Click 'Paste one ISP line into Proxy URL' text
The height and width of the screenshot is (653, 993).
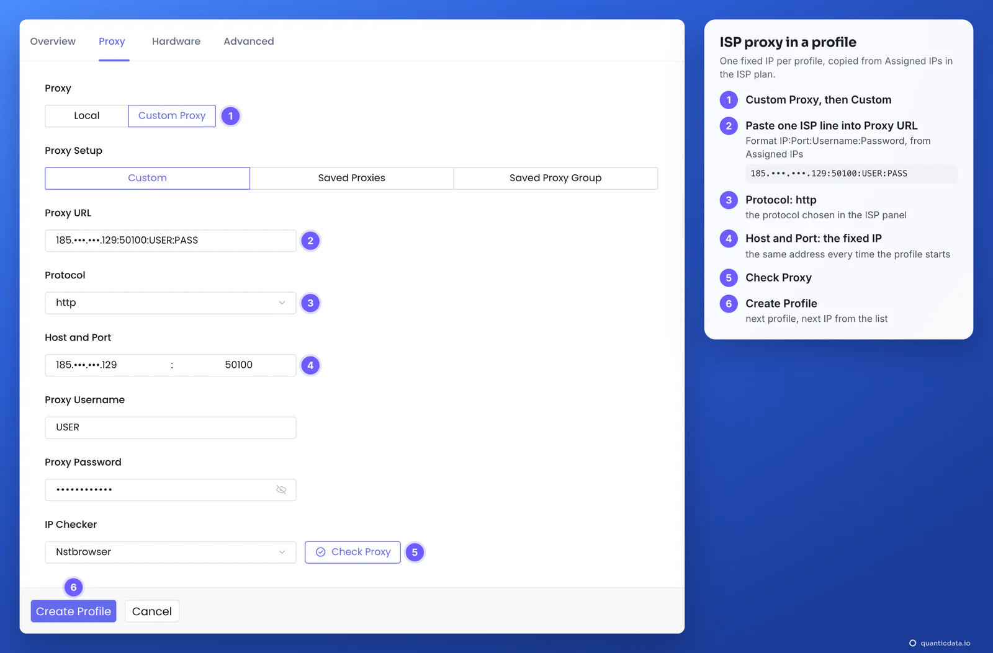[831, 125]
